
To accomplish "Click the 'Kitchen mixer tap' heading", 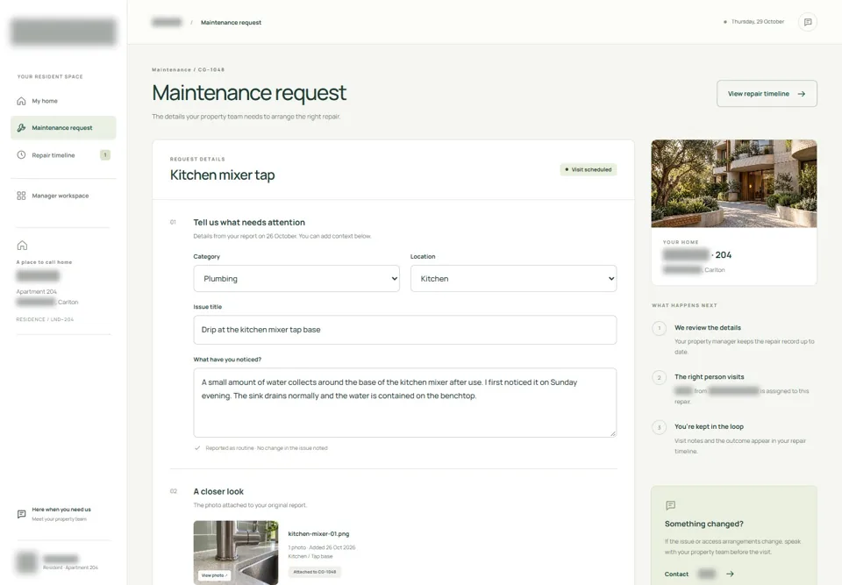I will 222,175.
